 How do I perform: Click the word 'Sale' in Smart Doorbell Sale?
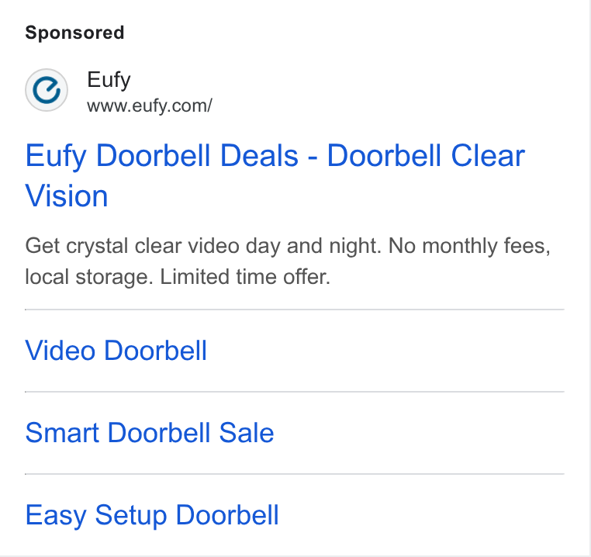247,433
